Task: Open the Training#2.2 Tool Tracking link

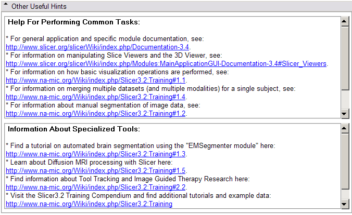Action: 96,187
